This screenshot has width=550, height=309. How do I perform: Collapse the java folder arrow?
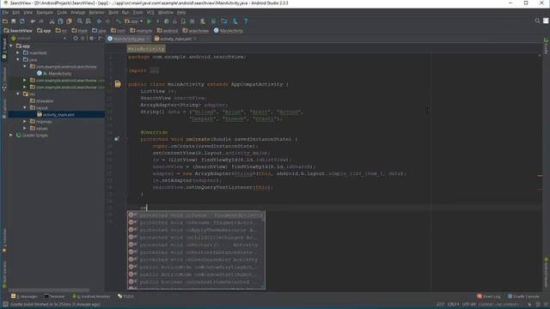coord(18,59)
